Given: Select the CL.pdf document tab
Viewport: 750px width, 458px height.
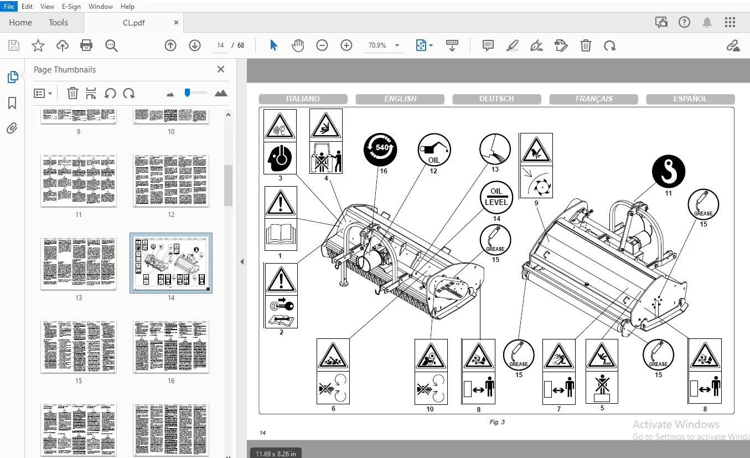Looking at the screenshot, I should point(133,23).
